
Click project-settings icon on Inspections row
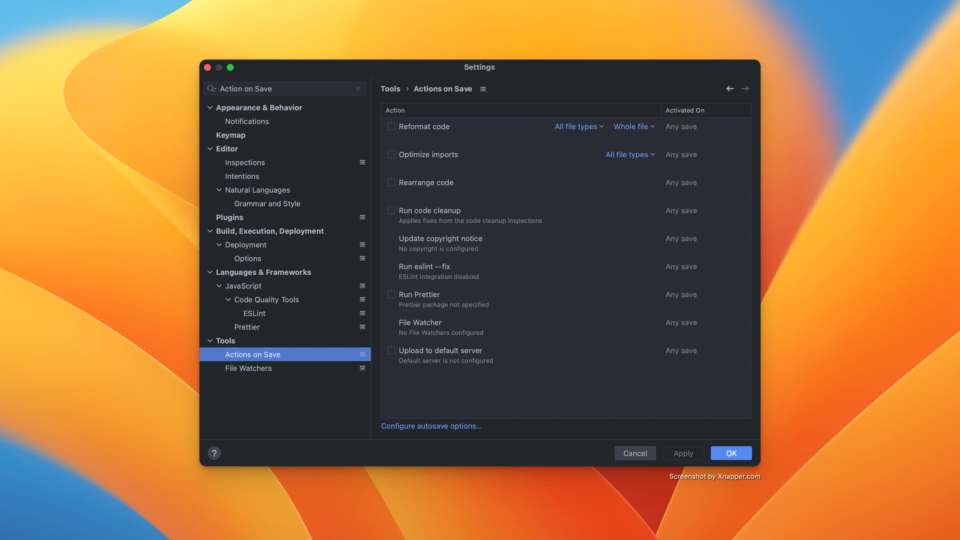point(362,163)
